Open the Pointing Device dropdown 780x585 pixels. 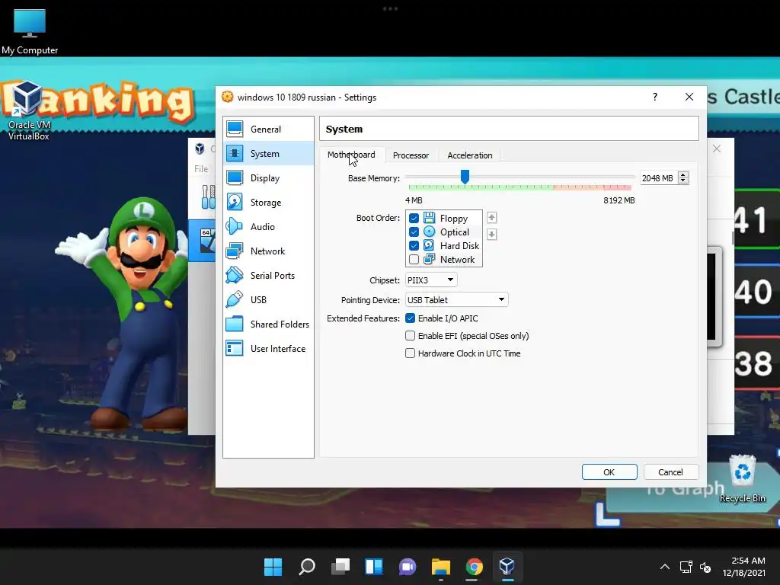pyautogui.click(x=457, y=299)
